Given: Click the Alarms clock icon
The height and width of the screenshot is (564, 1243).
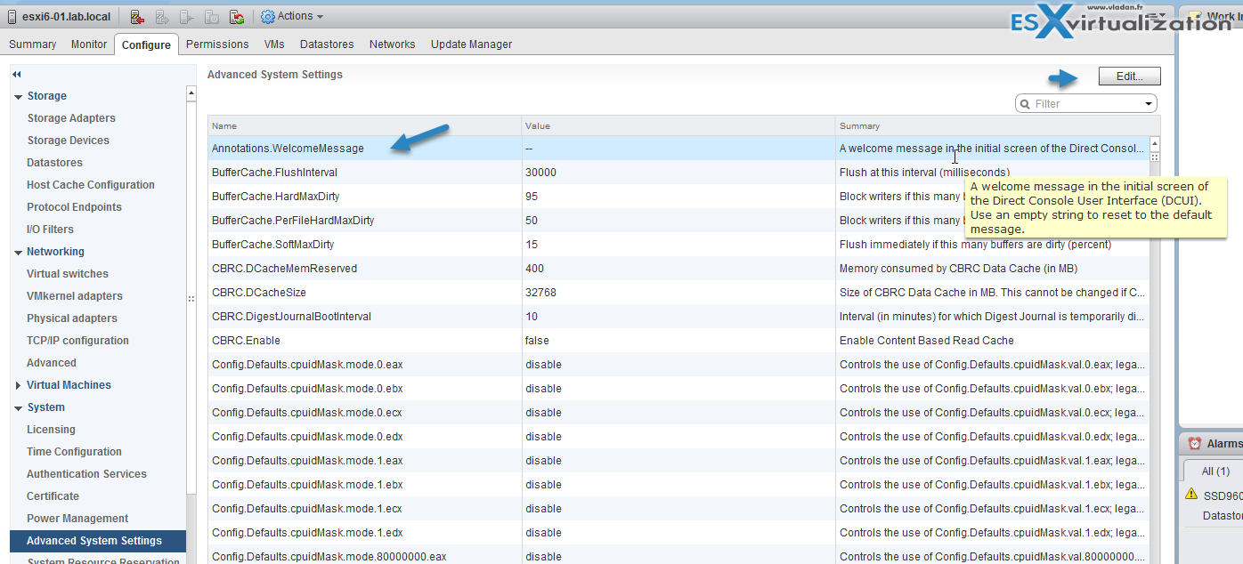Looking at the screenshot, I should (x=1194, y=444).
